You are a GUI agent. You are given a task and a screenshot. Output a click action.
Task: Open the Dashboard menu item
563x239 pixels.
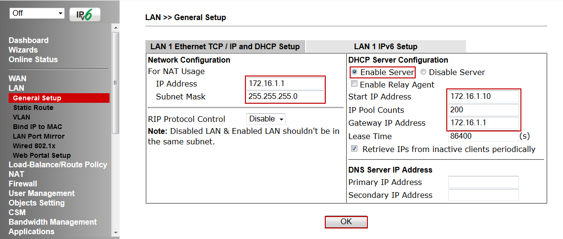click(28, 40)
